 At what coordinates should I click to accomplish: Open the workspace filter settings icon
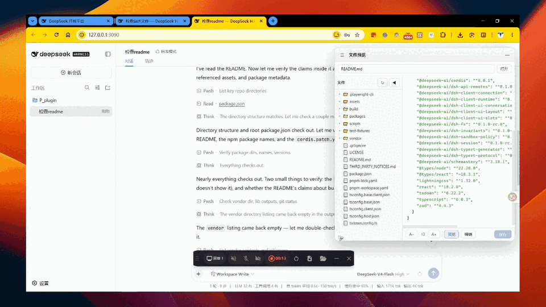[97, 88]
